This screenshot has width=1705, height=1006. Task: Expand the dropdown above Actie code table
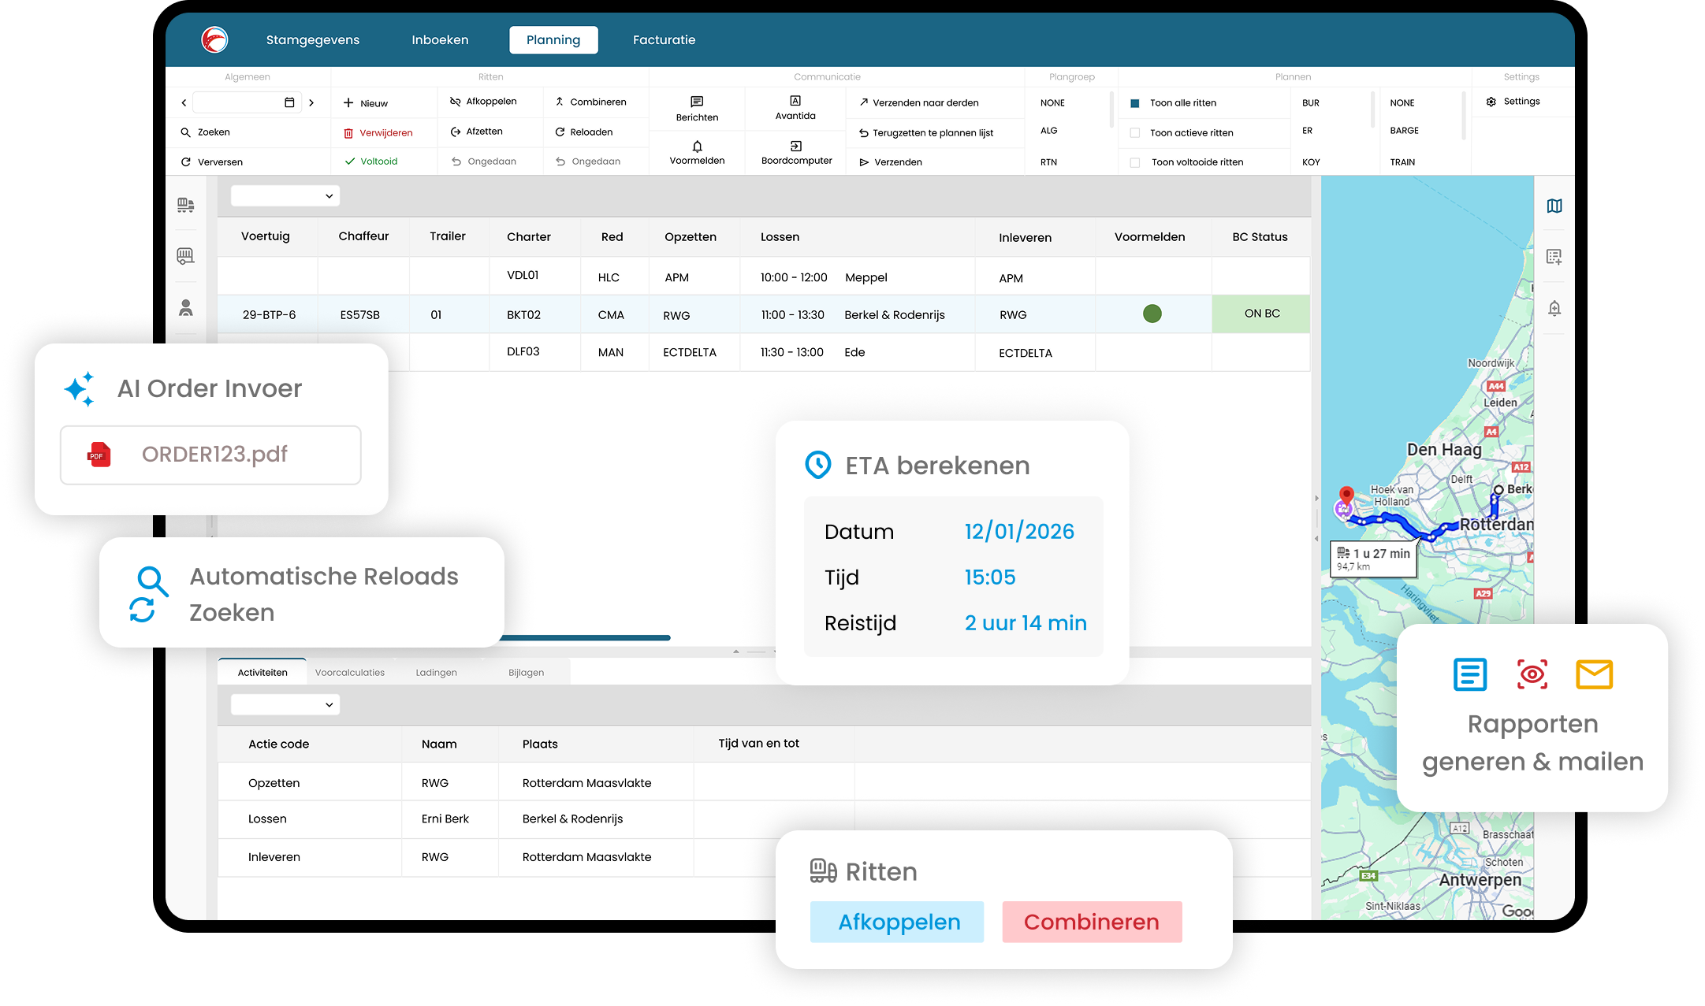coord(285,704)
